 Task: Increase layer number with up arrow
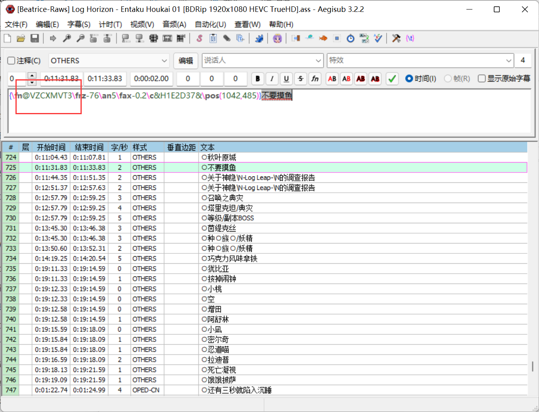(32, 75)
